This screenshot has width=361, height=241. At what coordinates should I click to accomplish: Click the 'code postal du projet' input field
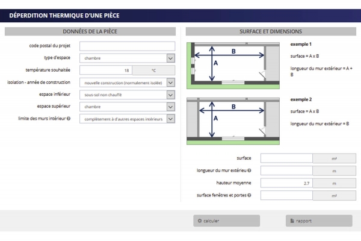(x=127, y=46)
